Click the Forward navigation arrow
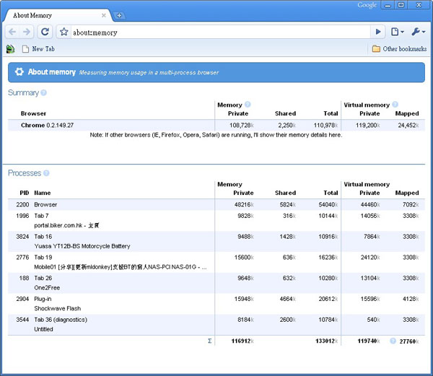The image size is (433, 376). [x=27, y=32]
